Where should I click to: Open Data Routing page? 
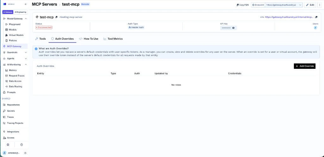pos(16,86)
